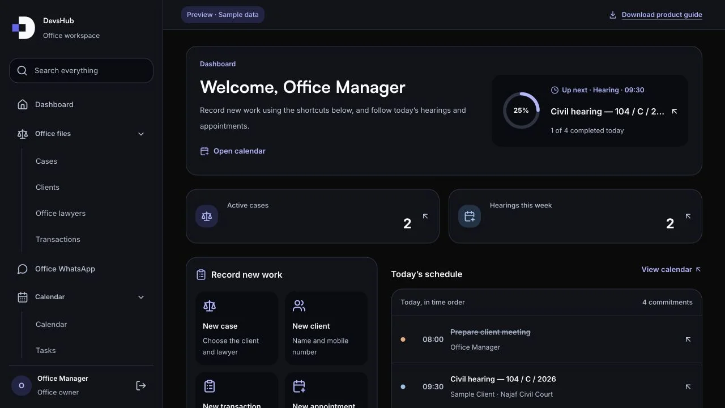Screen dimensions: 725x408
Task: Open the Hearings this week arrow icon
Action: [x=688, y=216]
